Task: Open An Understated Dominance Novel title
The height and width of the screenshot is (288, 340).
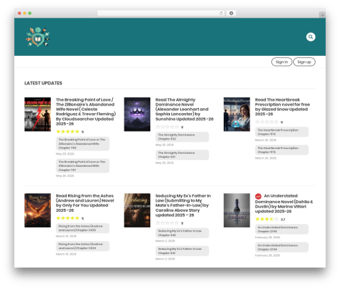Action: (284, 204)
